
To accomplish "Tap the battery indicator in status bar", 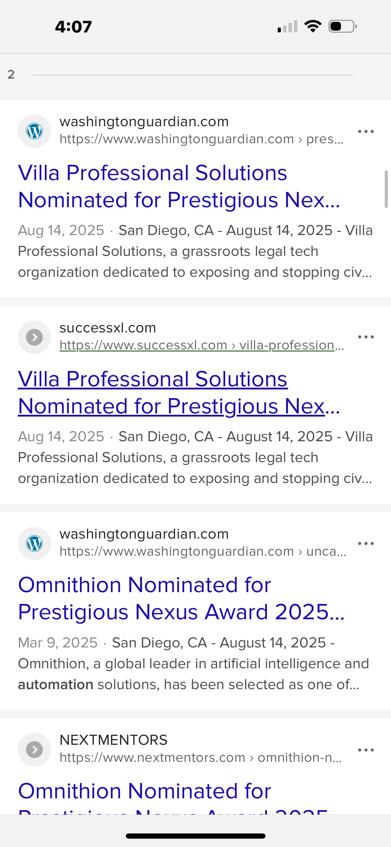I will [x=342, y=26].
